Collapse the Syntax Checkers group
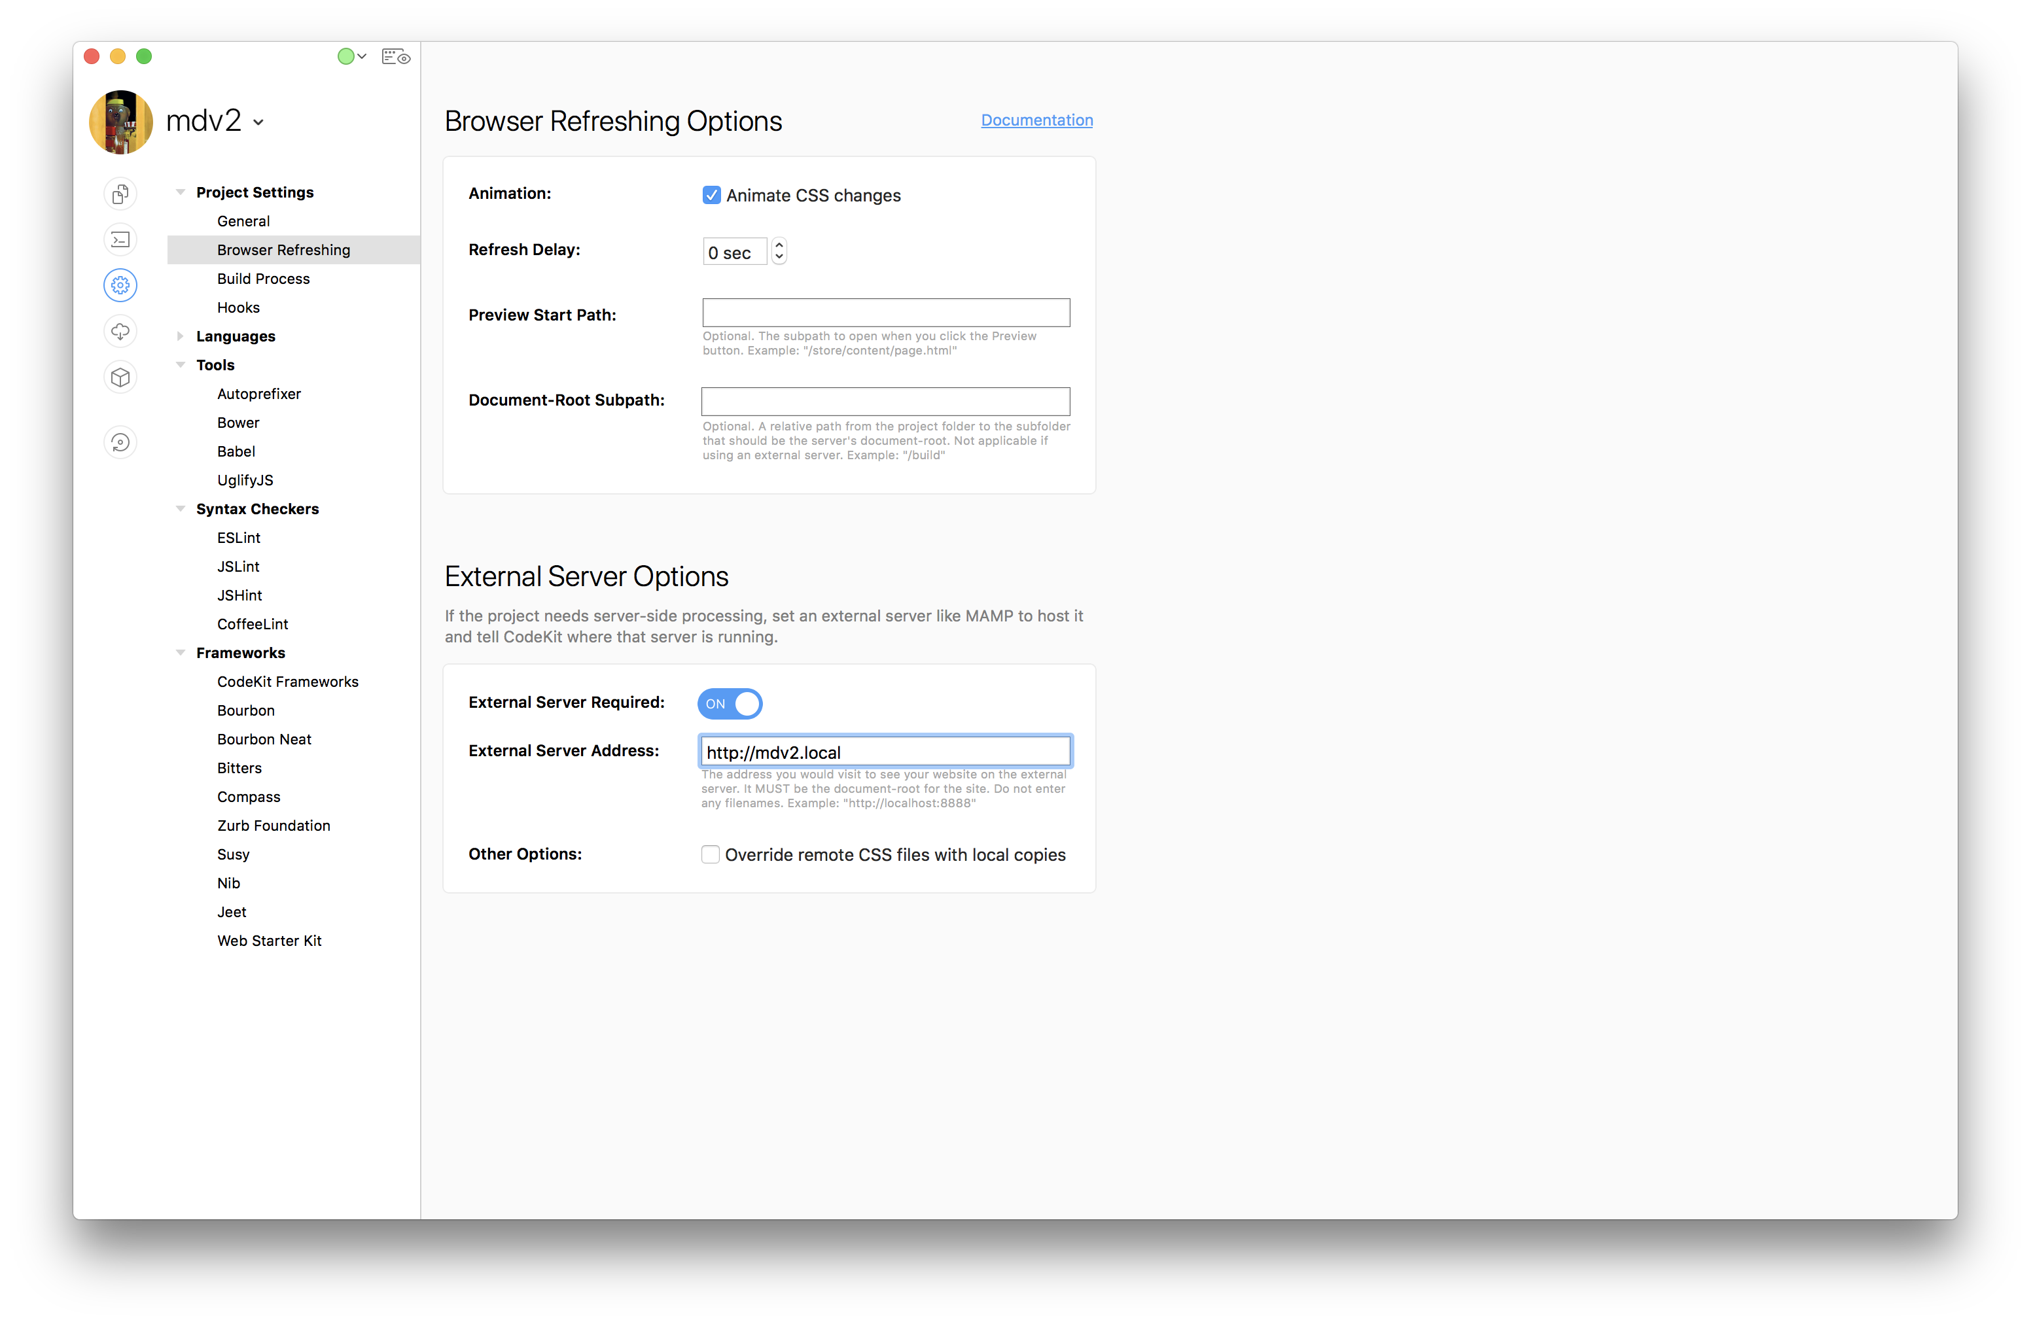Viewport: 2031px width, 1324px height. coord(180,508)
